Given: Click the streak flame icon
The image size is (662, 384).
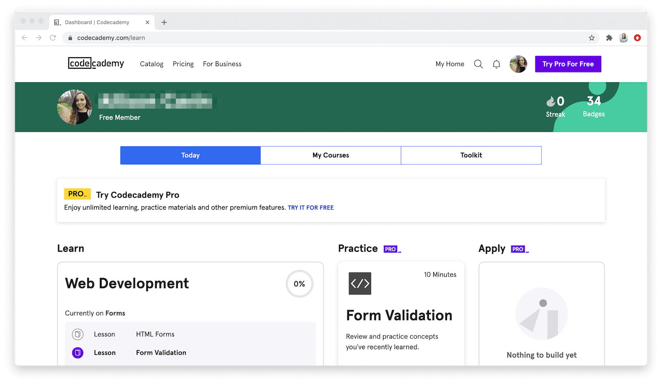Looking at the screenshot, I should coord(551,102).
